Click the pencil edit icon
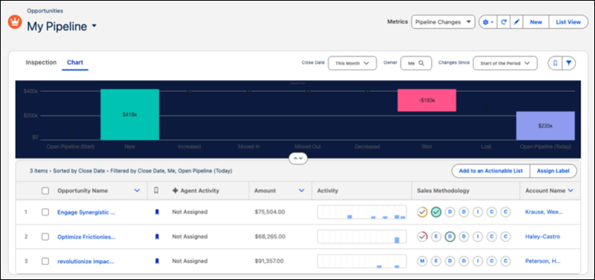Image resolution: width=595 pixels, height=280 pixels. point(516,22)
